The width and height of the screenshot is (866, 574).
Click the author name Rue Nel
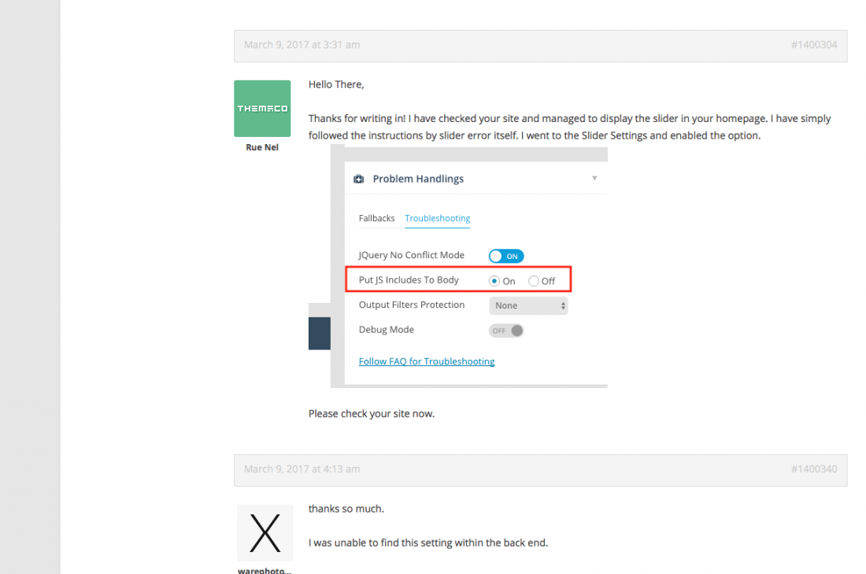pos(262,147)
